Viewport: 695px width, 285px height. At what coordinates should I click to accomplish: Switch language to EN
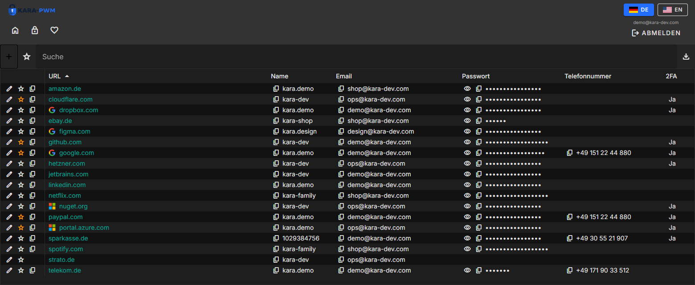point(673,10)
